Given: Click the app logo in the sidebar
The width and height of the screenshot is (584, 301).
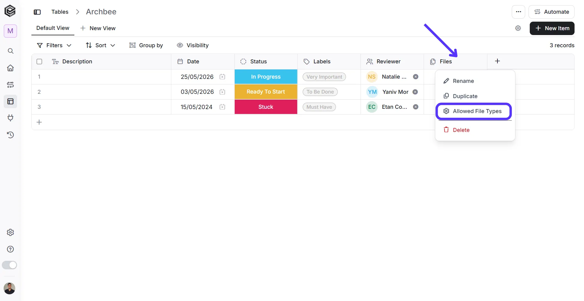Looking at the screenshot, I should (10, 11).
